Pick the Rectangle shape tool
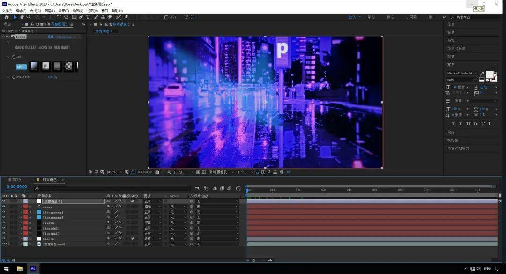 (x=74, y=17)
